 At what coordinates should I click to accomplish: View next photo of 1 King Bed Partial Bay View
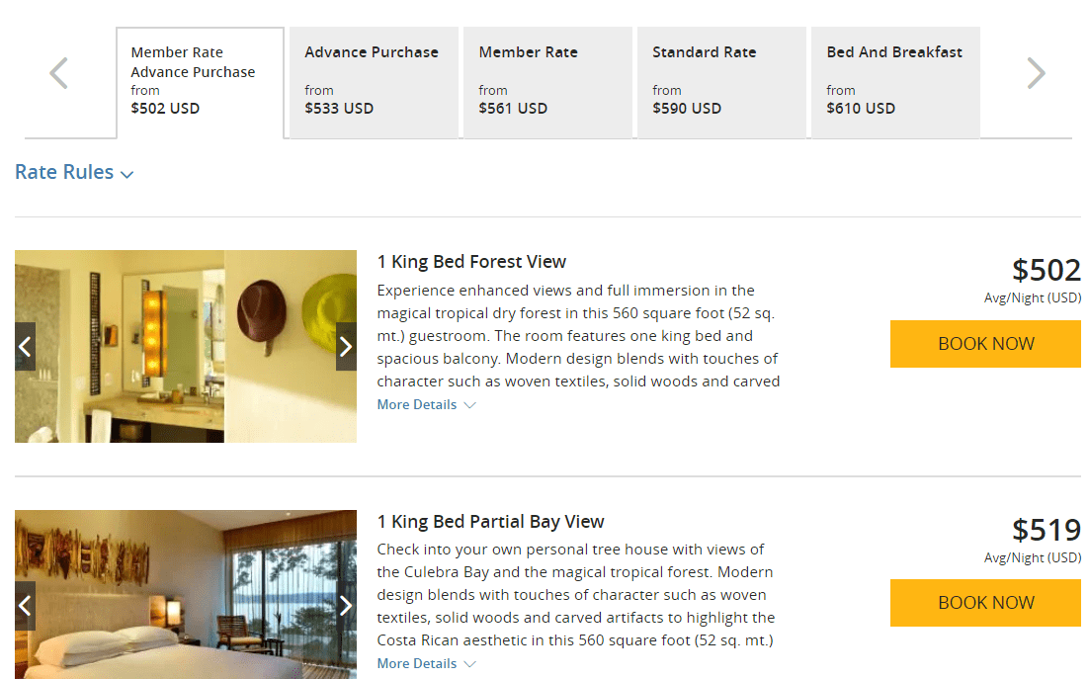[346, 605]
